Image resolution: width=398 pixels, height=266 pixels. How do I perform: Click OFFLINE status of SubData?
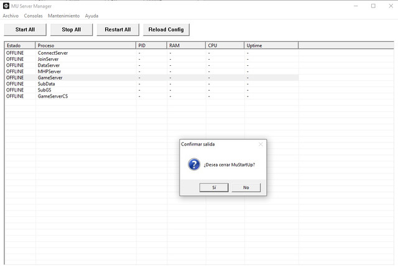pos(15,84)
